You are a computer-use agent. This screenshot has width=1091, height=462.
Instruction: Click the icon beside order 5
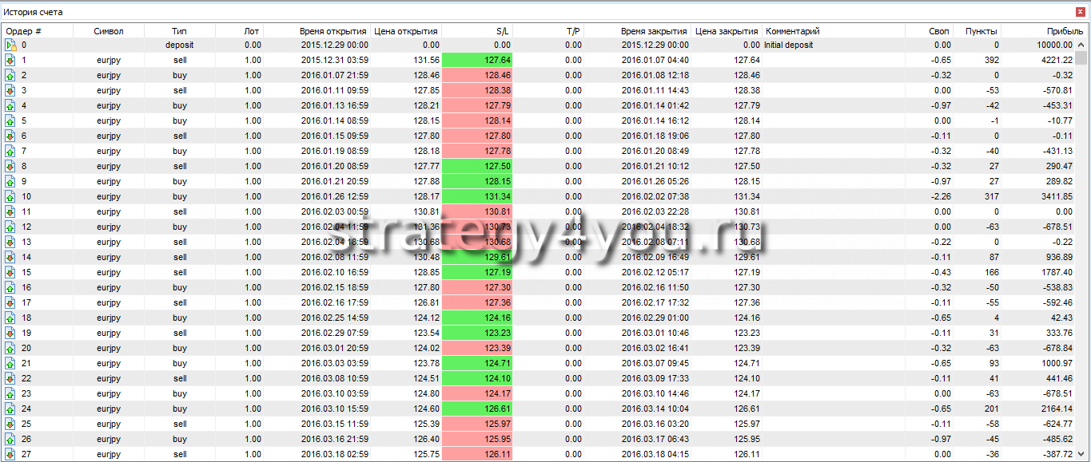click(10, 121)
